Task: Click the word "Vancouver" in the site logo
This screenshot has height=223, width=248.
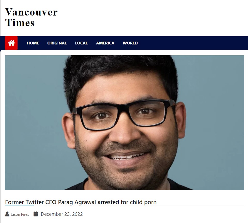Action: point(31,12)
